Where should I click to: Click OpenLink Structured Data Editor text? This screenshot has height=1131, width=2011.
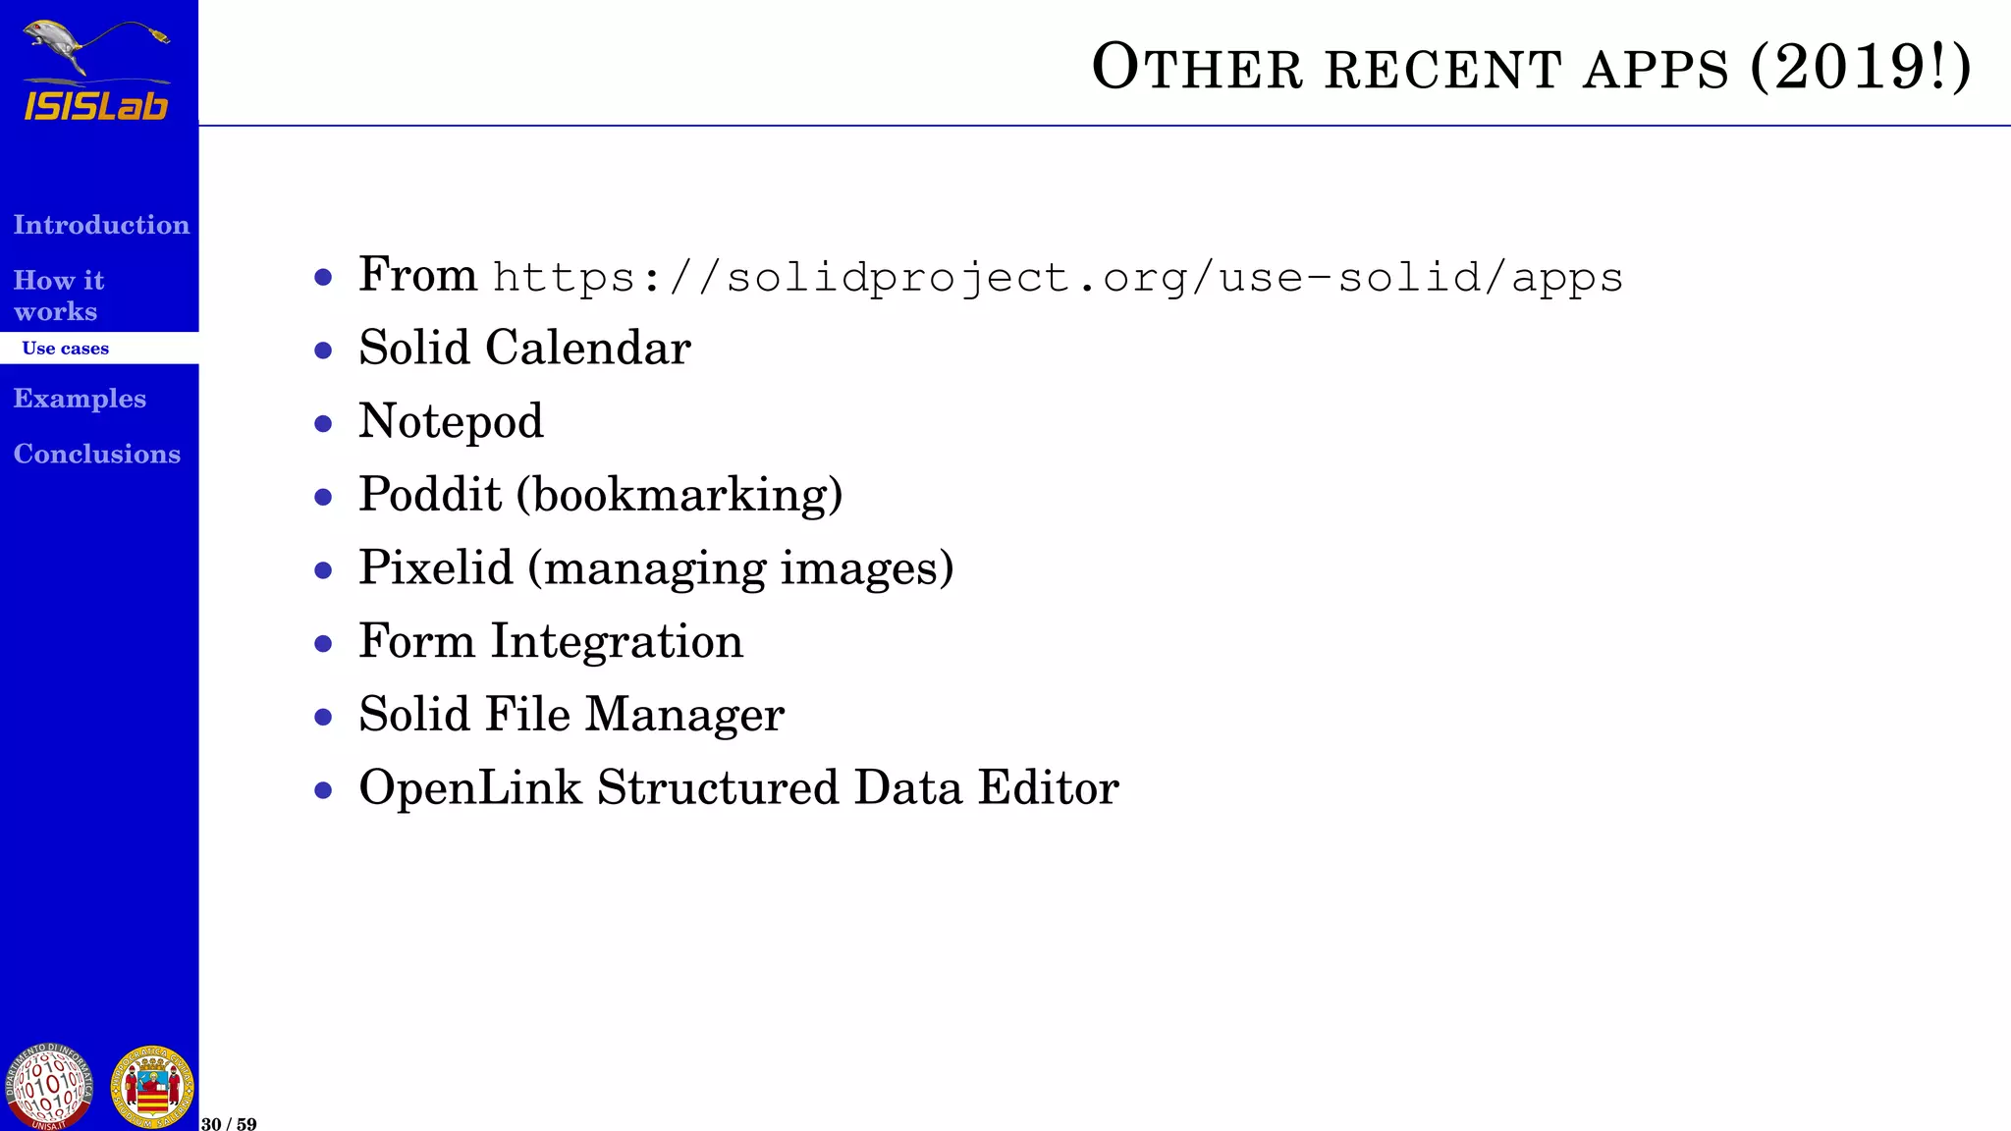tap(738, 788)
